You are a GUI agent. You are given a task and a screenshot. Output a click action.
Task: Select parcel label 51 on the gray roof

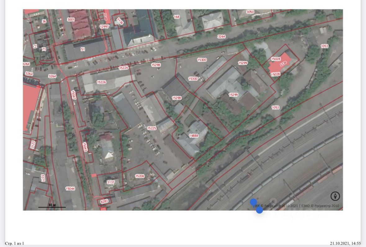click(x=83, y=49)
